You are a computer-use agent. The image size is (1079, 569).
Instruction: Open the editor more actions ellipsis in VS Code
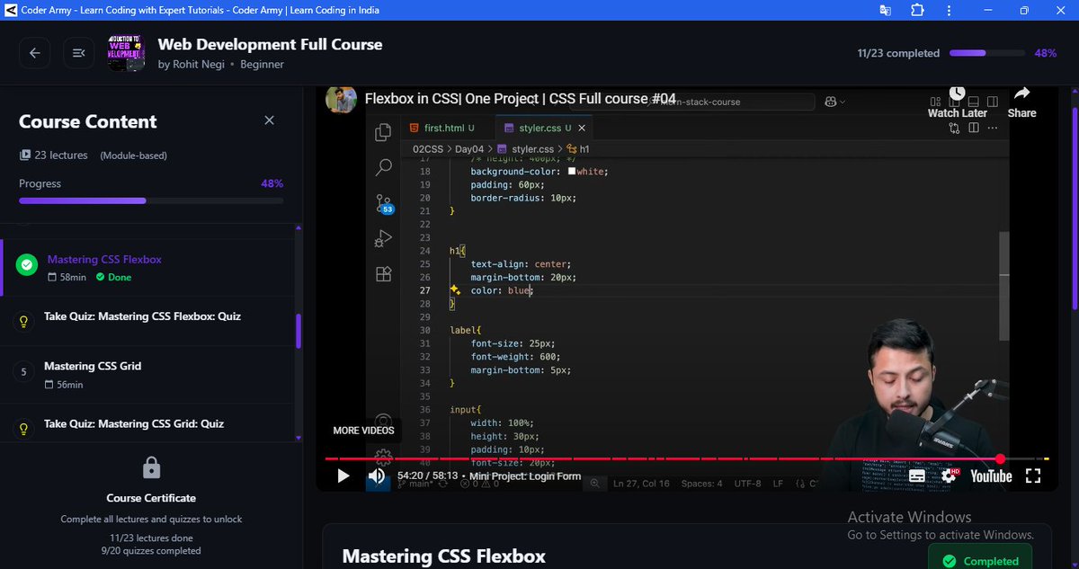coord(992,129)
